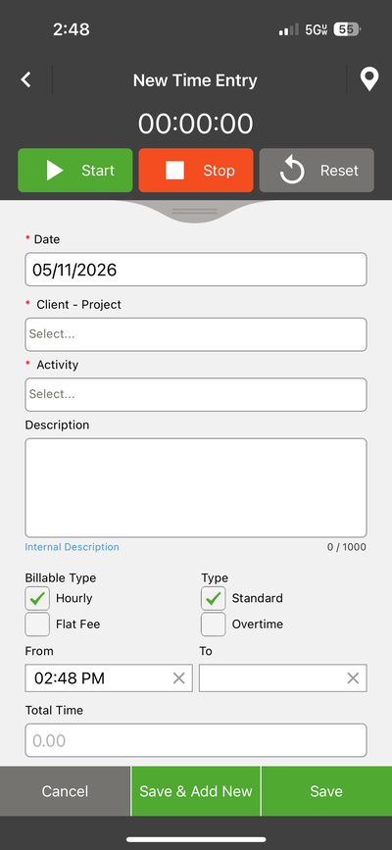Choose Save & Add New
This screenshot has height=850, width=392.
click(196, 791)
